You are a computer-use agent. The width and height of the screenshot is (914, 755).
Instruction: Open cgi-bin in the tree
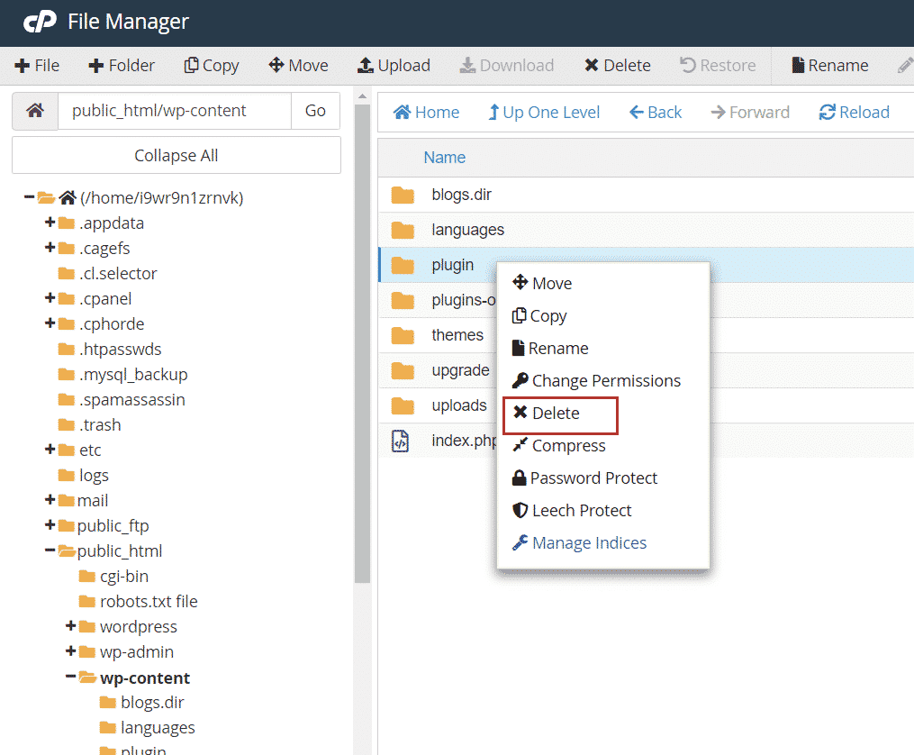tap(114, 577)
